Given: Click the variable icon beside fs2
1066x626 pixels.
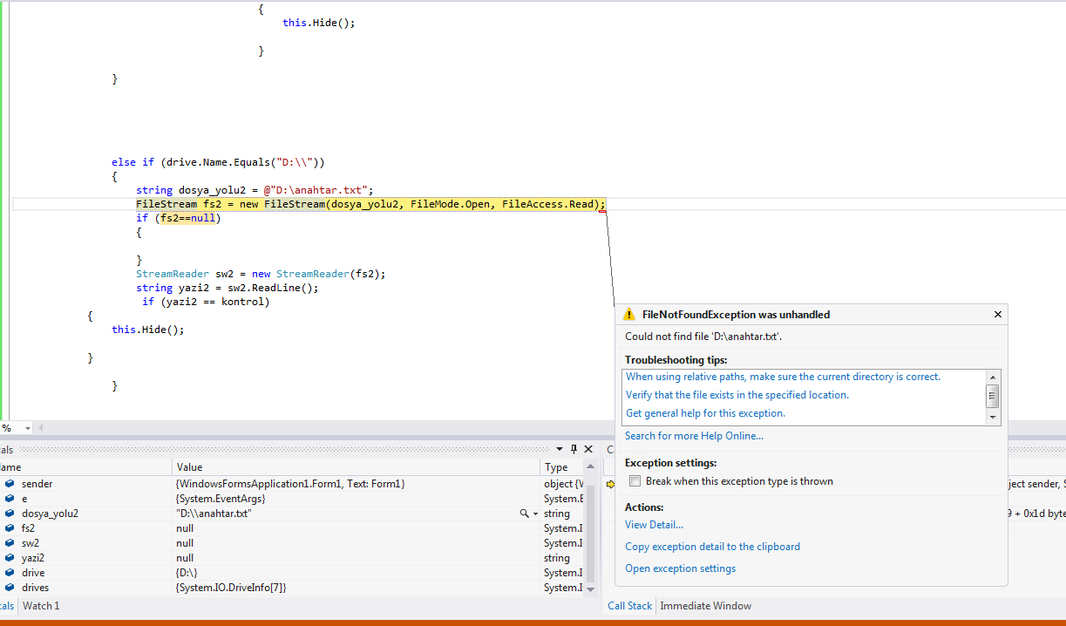Looking at the screenshot, I should click(10, 528).
